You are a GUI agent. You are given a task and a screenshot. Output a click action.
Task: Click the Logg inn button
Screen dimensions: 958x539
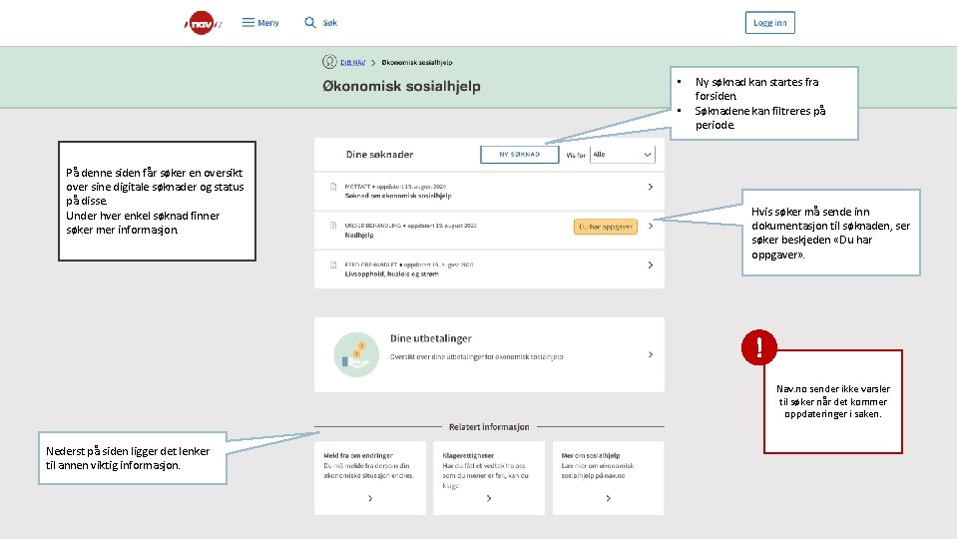(769, 23)
